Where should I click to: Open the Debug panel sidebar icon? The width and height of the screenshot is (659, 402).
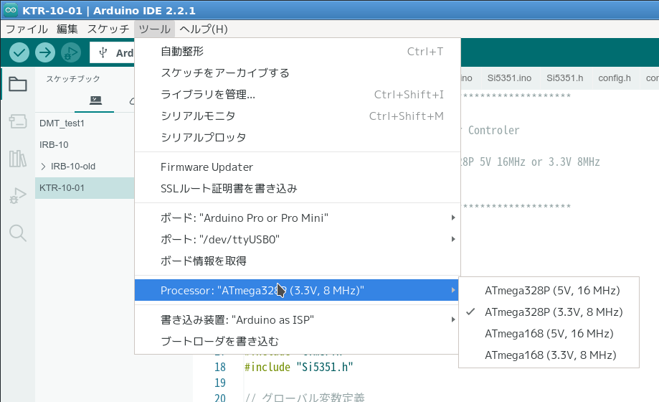pos(18,196)
